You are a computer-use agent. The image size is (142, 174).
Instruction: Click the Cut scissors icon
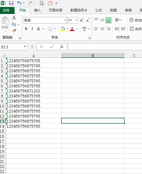[14, 18]
